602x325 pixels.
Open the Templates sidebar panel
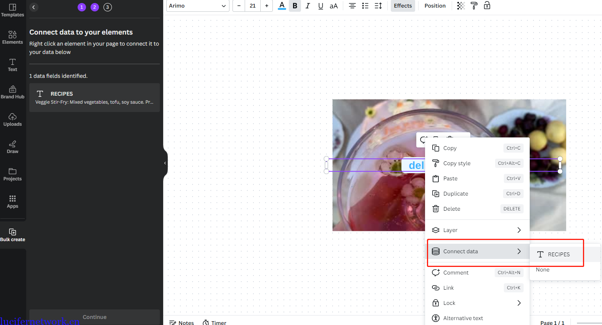pyautogui.click(x=13, y=10)
